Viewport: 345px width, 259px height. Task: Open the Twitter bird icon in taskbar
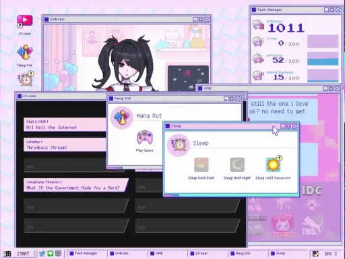click(x=42, y=254)
